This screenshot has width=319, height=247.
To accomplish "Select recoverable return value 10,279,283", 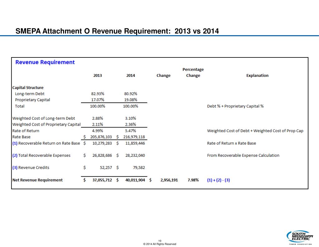I will pyautogui.click(x=102, y=143).
